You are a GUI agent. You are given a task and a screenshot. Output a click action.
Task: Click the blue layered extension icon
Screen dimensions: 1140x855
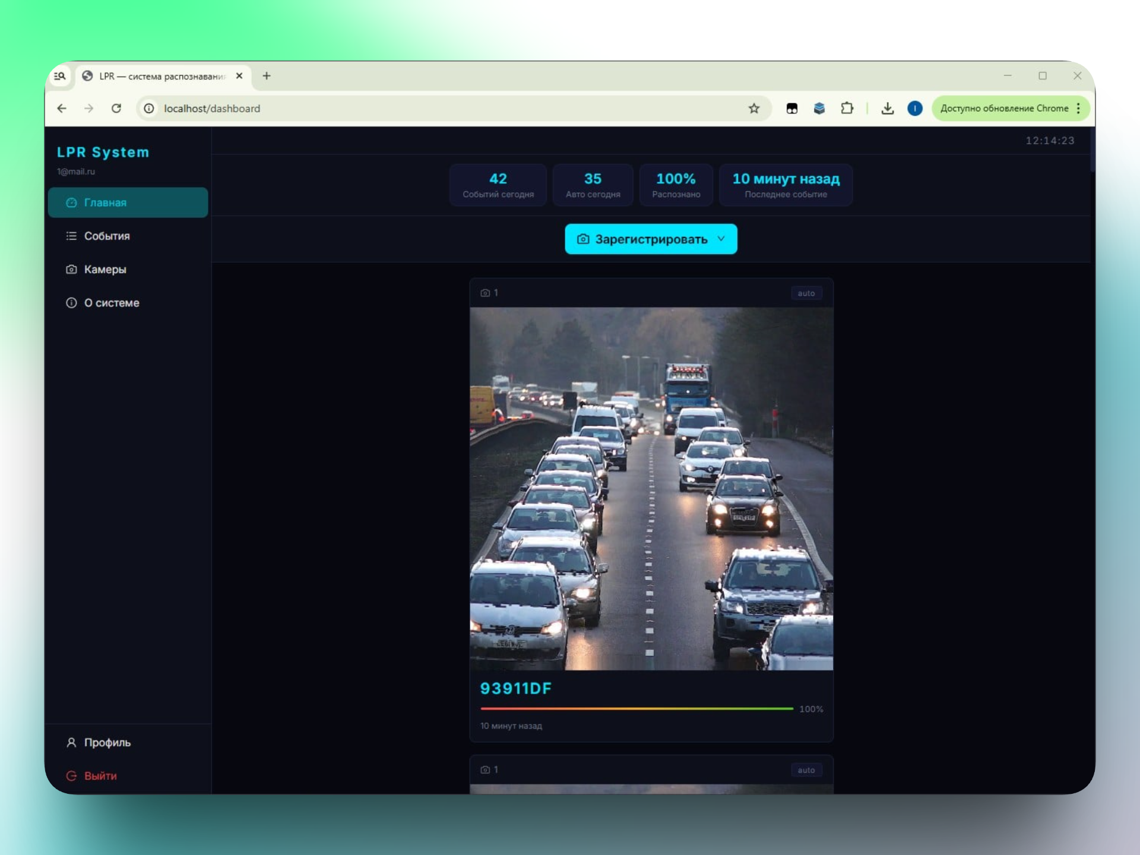click(x=819, y=108)
